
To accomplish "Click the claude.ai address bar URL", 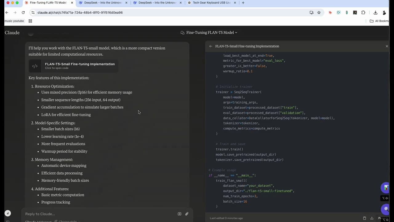I will [x=80, y=13].
